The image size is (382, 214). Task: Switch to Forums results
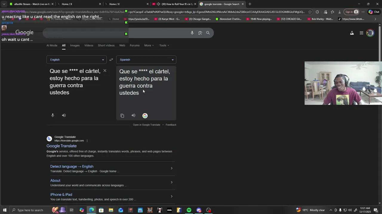[x=135, y=45]
